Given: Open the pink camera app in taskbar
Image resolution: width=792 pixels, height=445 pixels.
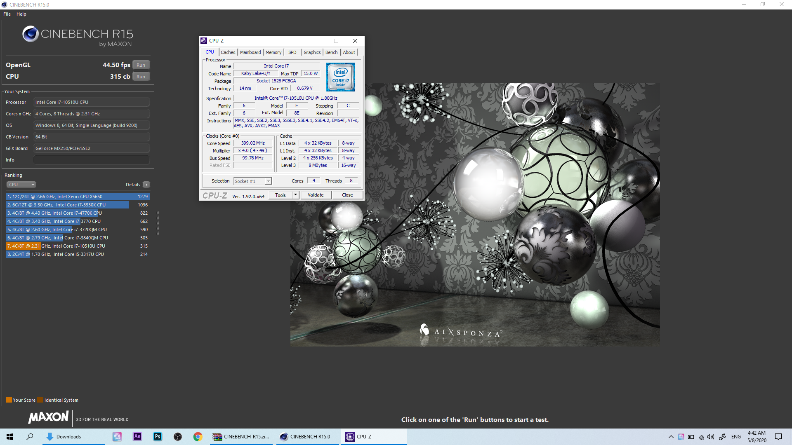Looking at the screenshot, I should (117, 437).
